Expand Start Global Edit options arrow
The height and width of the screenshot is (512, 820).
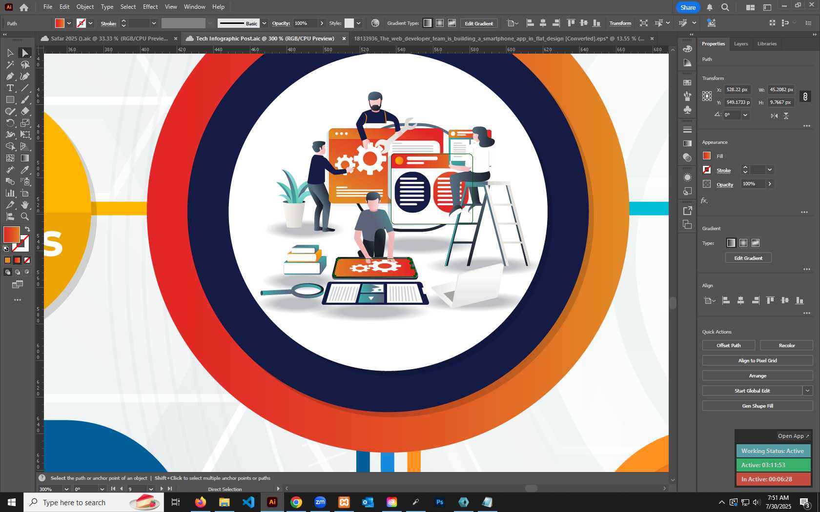click(808, 391)
